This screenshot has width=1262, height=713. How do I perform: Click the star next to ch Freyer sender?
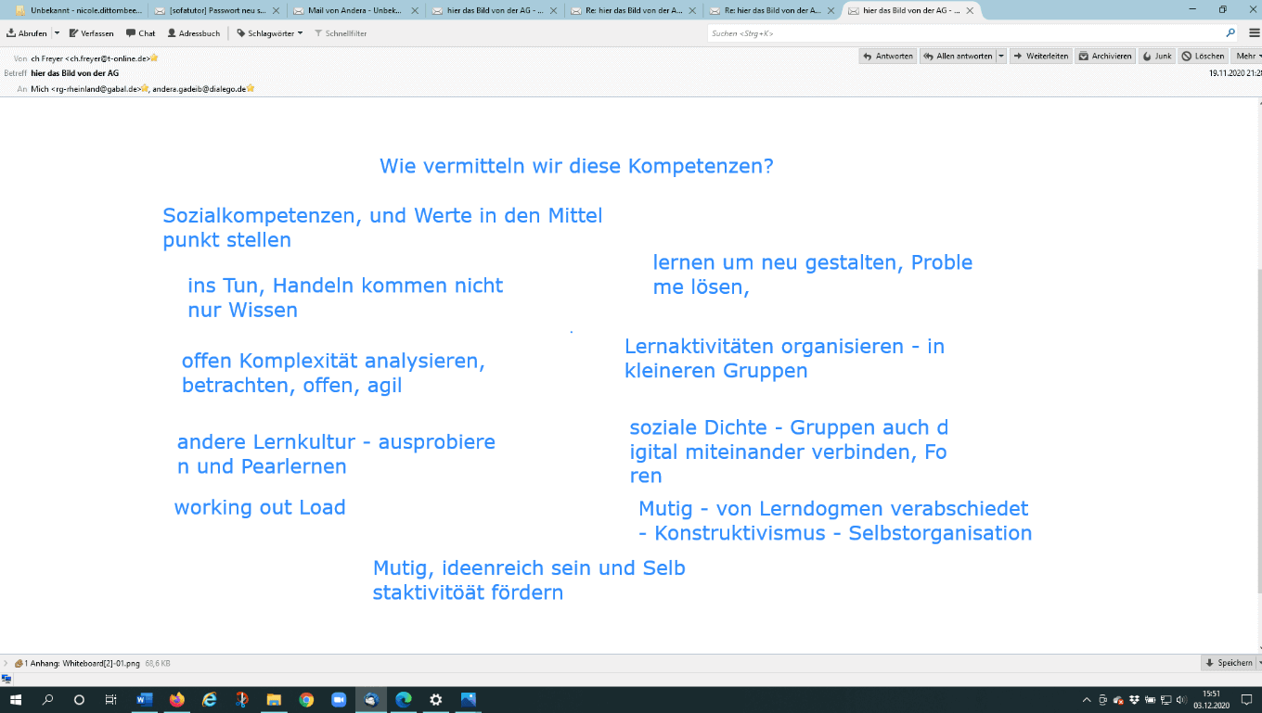point(154,58)
